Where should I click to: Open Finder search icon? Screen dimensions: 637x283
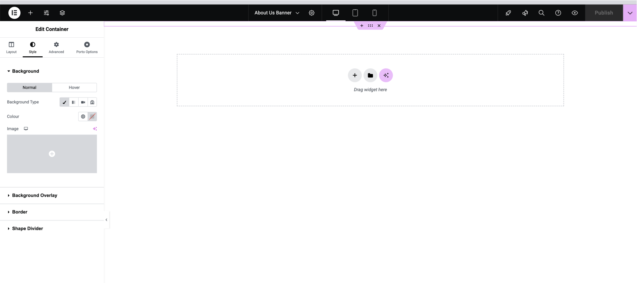pos(542,13)
